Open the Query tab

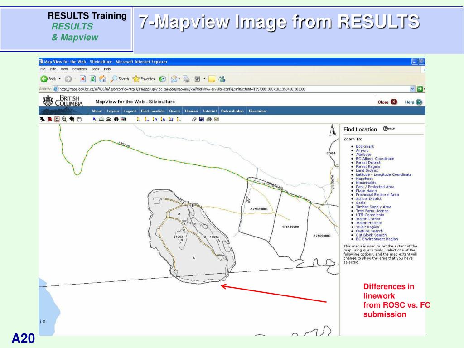(x=174, y=111)
